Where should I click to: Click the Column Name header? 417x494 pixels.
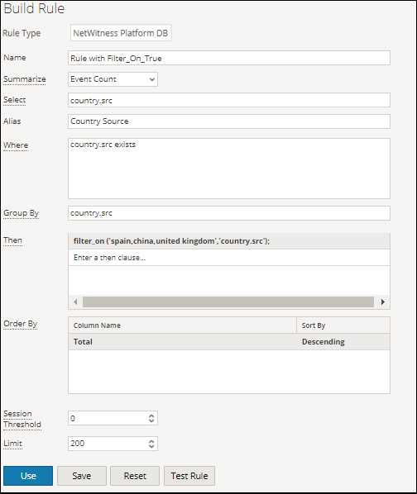tap(182, 325)
